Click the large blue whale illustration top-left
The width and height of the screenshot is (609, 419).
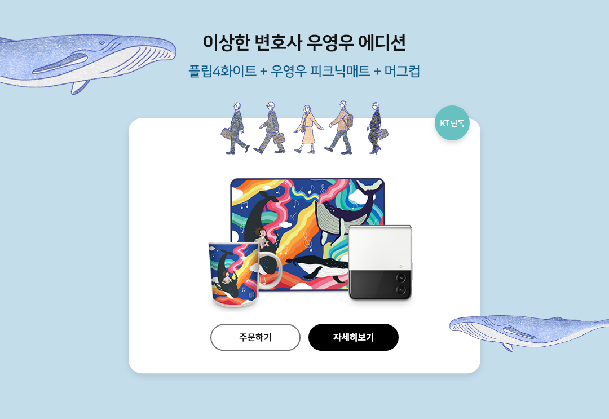87,62
